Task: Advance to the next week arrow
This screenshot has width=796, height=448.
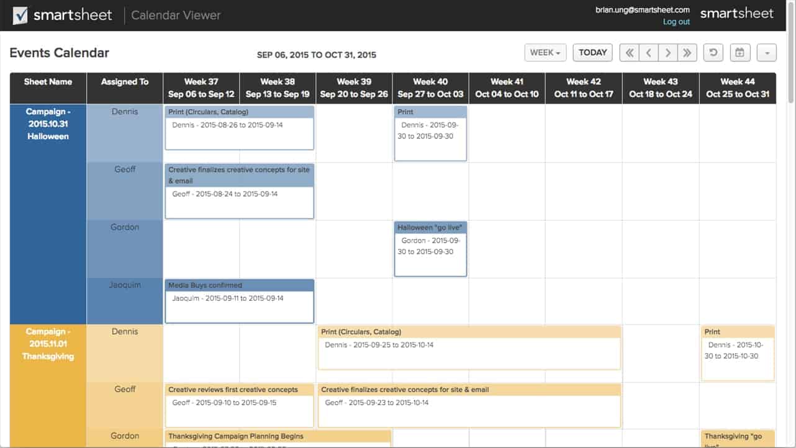Action: click(667, 52)
